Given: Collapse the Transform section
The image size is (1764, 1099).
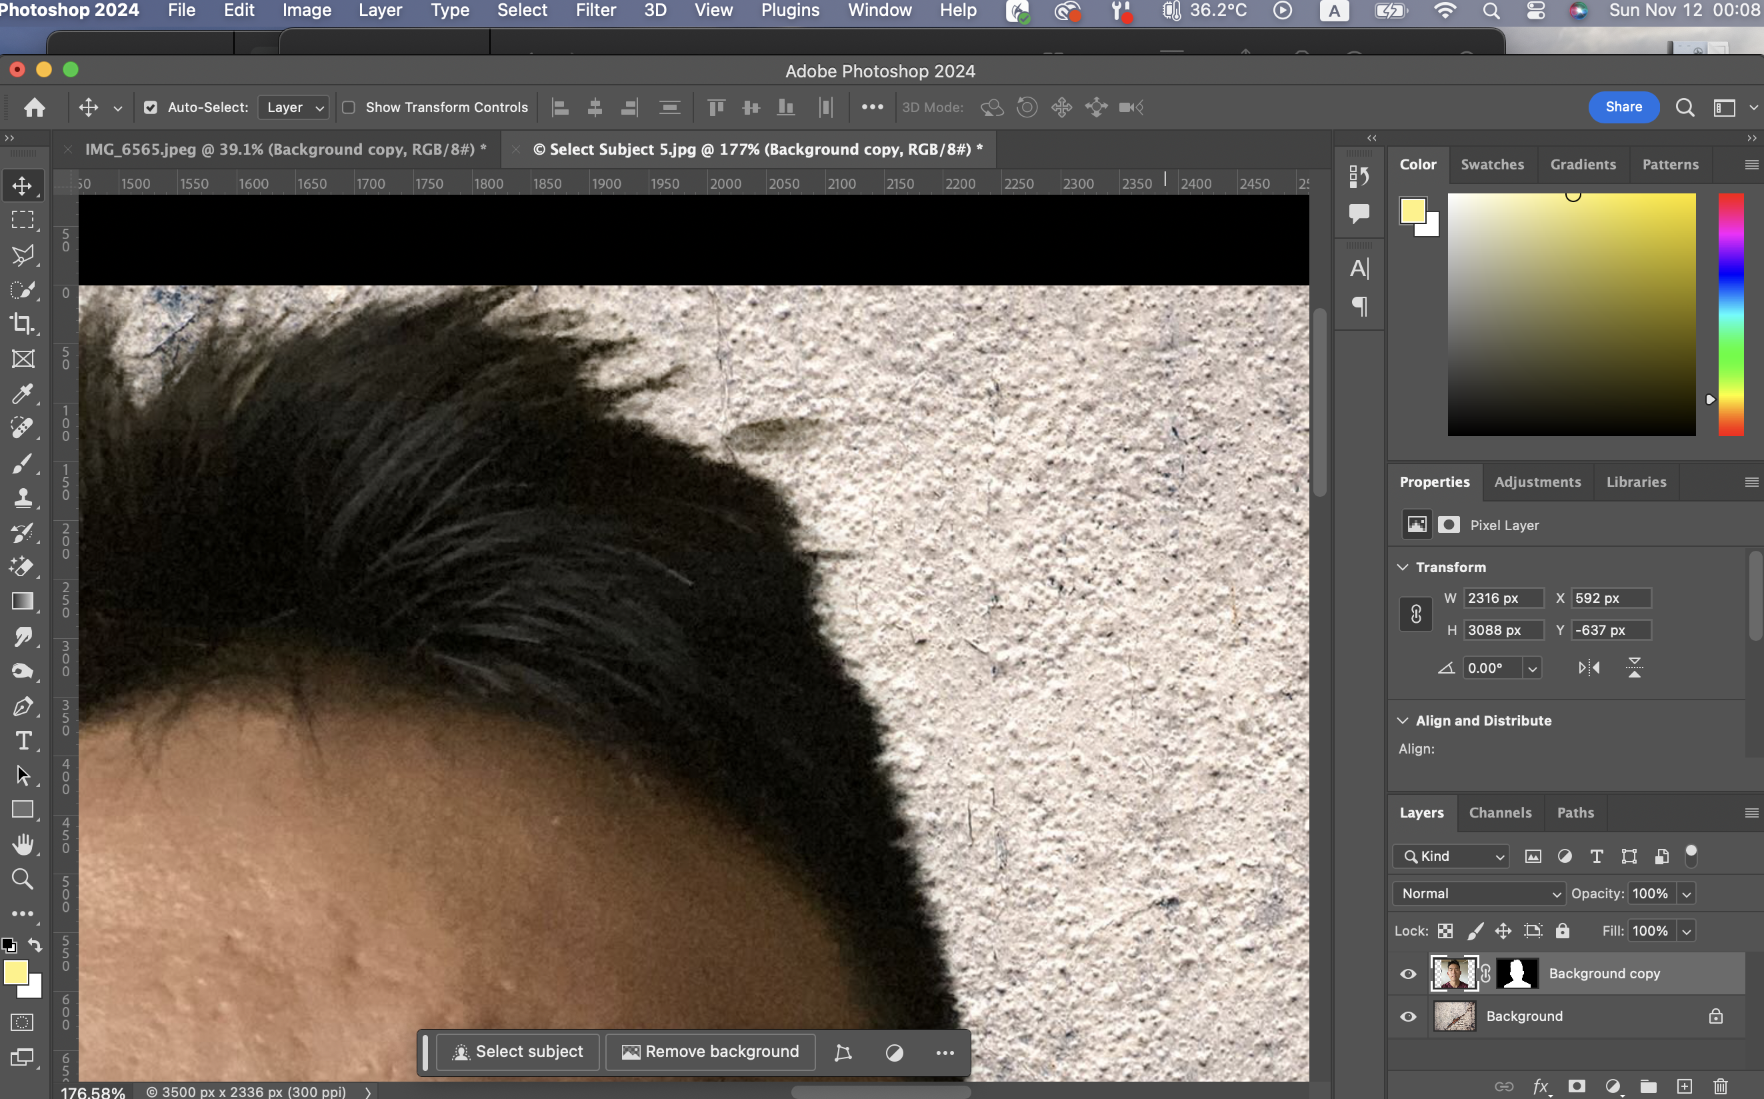Looking at the screenshot, I should click(x=1403, y=567).
